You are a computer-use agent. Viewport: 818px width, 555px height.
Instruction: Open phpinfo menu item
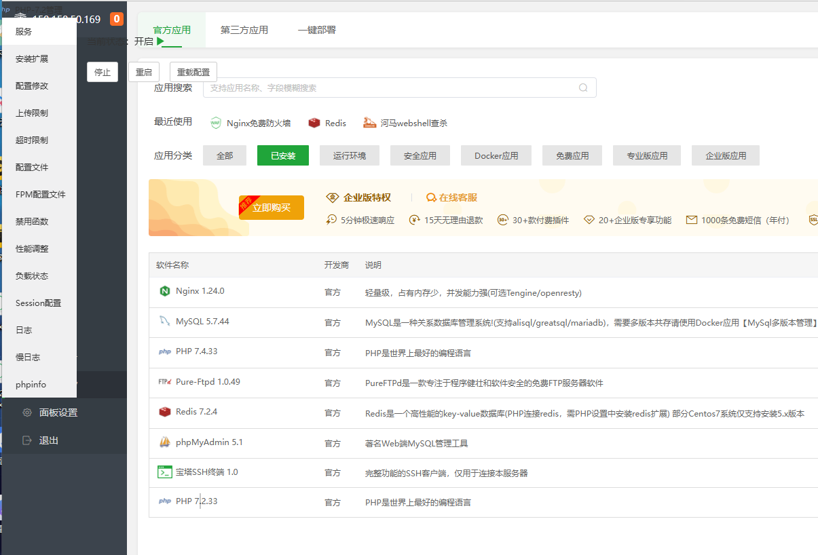39,385
